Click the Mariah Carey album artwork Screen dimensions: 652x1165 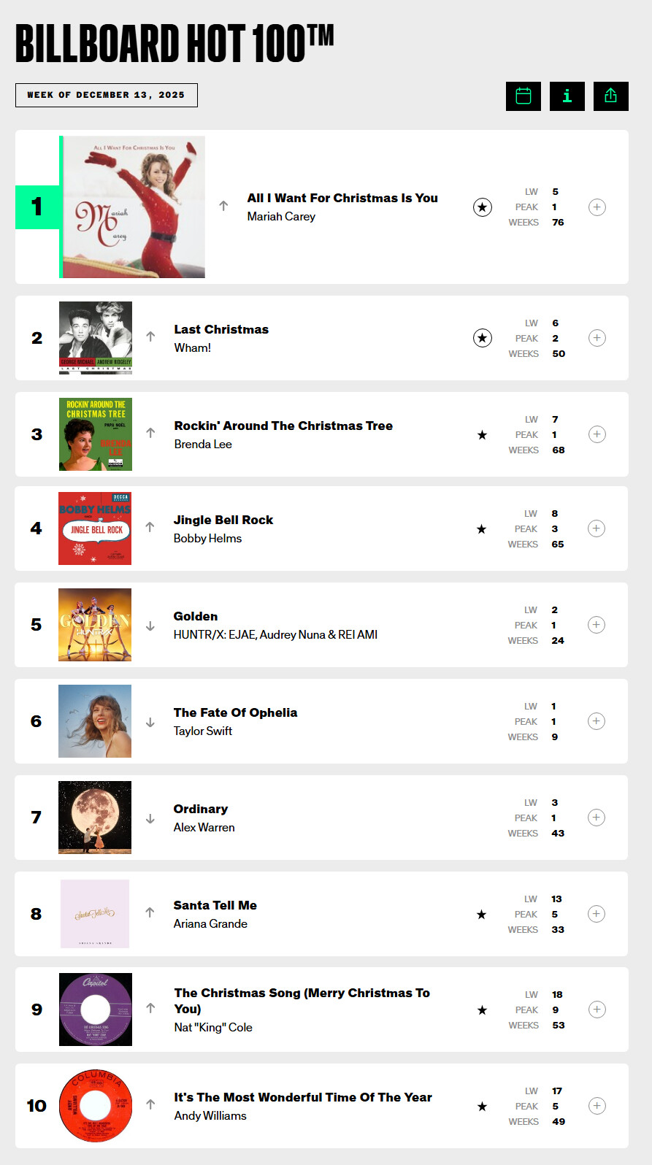133,207
